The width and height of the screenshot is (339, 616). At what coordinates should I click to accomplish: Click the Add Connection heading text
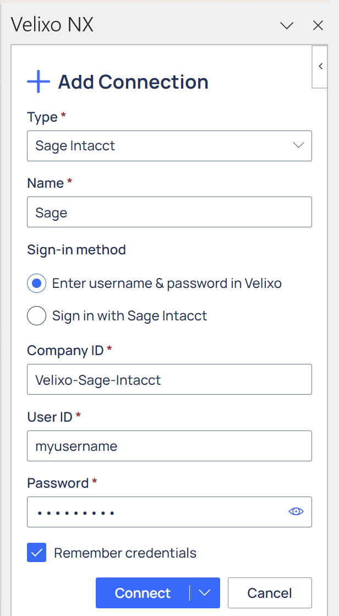133,81
